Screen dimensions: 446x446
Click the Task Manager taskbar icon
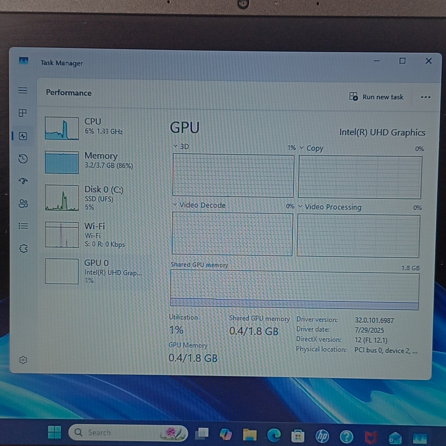(x=419, y=438)
